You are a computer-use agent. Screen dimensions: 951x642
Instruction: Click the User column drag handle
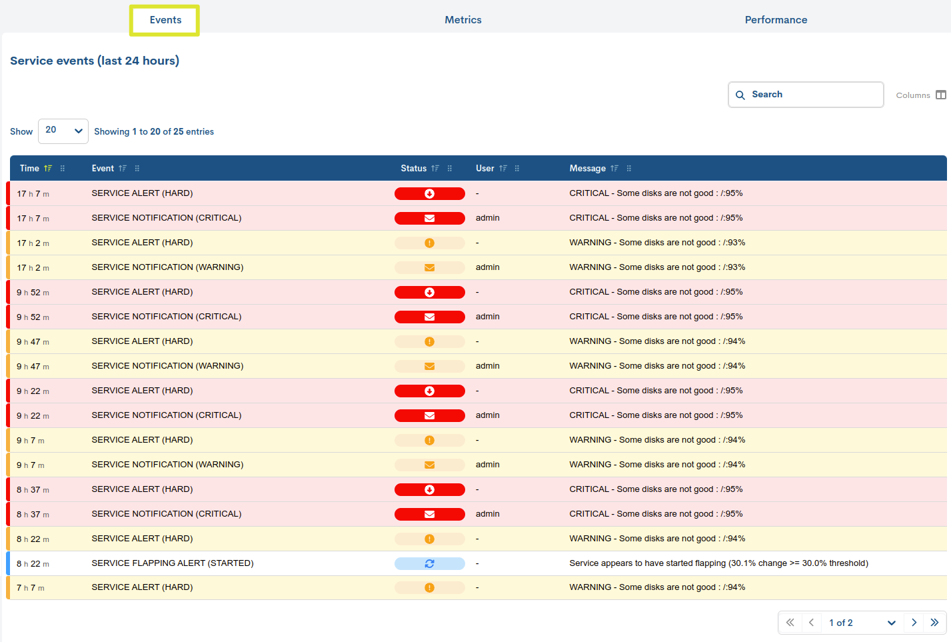517,169
